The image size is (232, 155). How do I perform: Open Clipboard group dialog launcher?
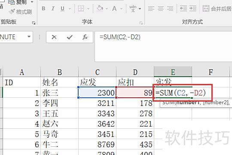(x=34, y=23)
